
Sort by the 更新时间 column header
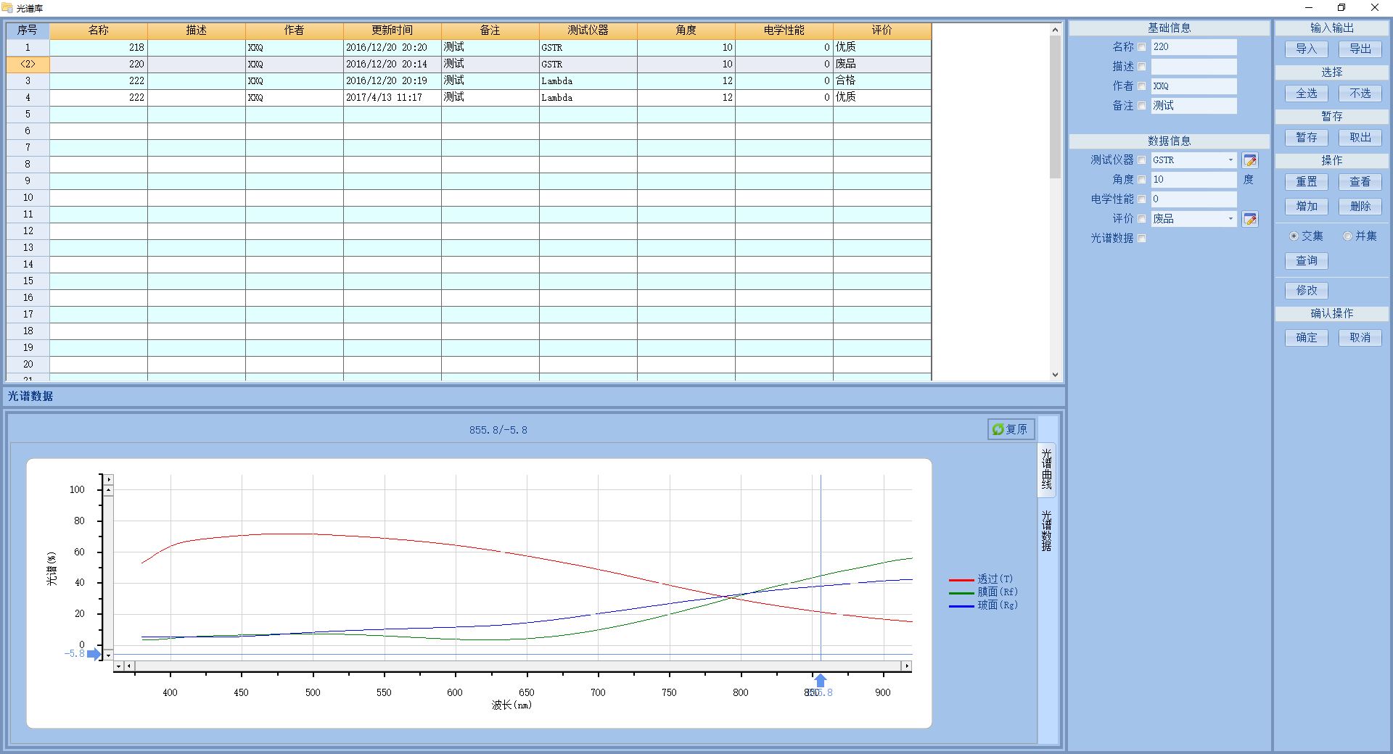pos(393,30)
